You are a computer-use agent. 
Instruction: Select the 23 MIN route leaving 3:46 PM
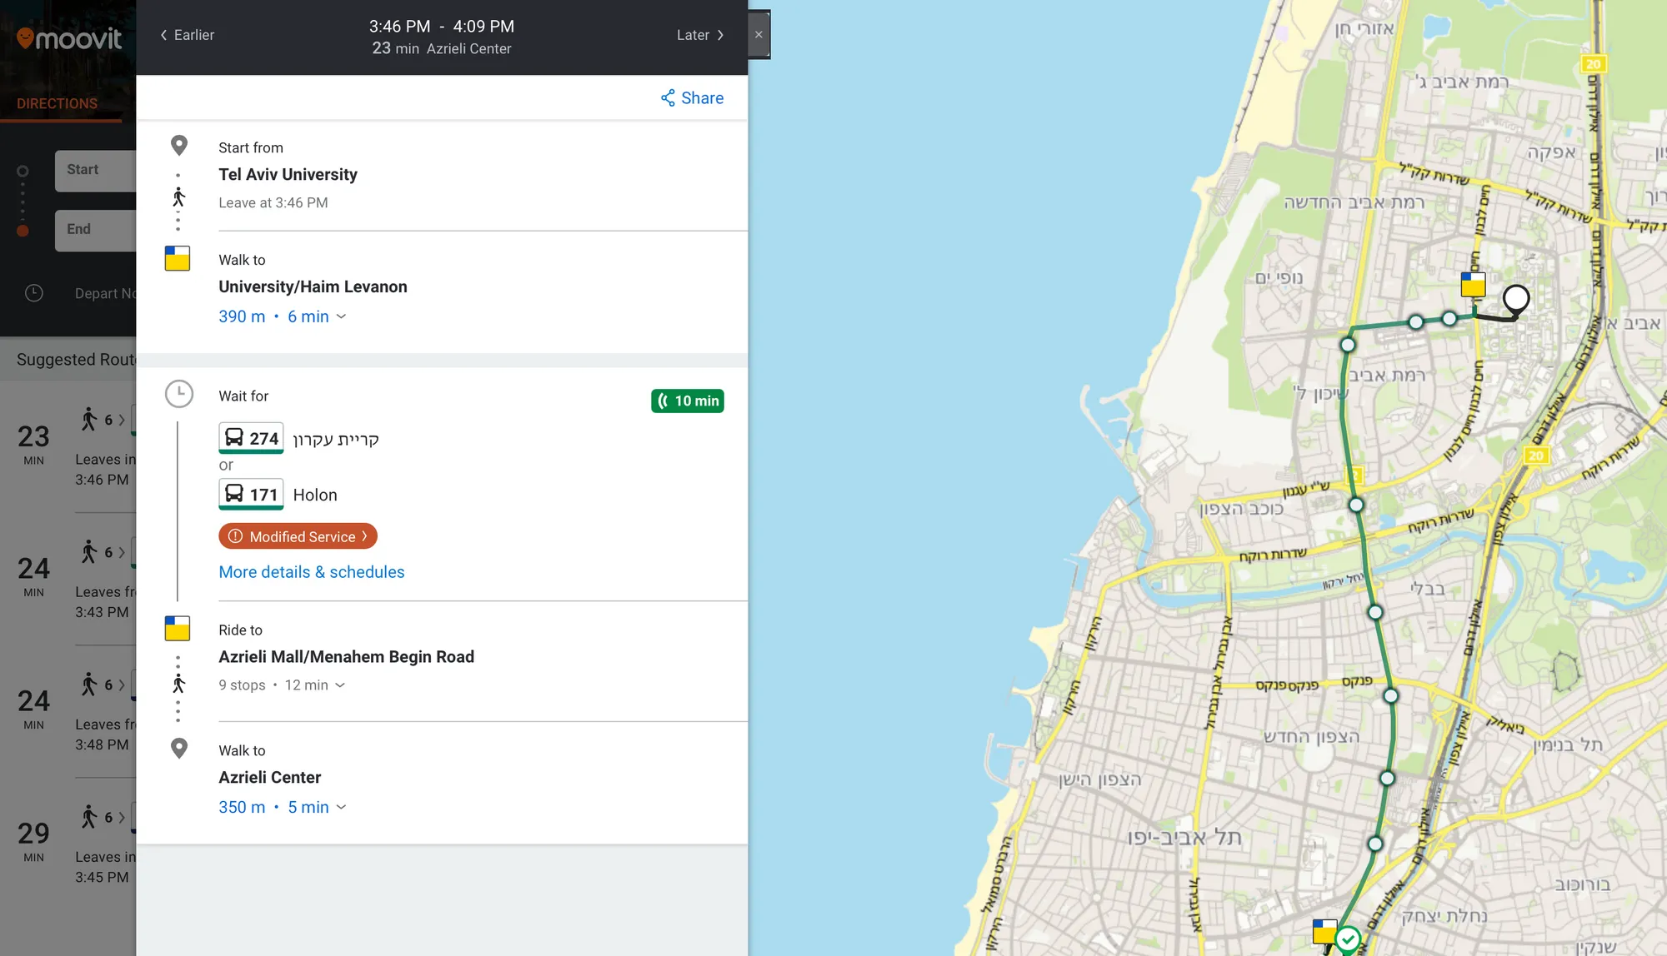tap(68, 447)
